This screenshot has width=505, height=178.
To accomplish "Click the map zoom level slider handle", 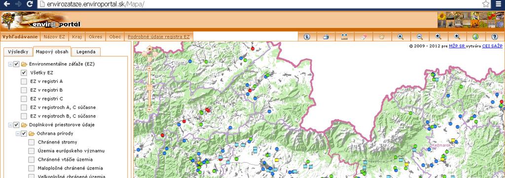I will 149,88.
